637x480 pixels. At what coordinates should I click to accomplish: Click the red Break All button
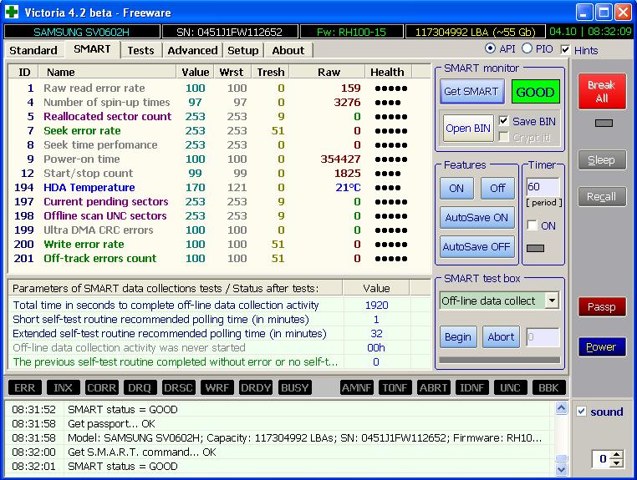(602, 91)
